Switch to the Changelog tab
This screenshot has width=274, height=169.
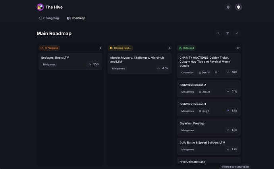[x=49, y=18]
